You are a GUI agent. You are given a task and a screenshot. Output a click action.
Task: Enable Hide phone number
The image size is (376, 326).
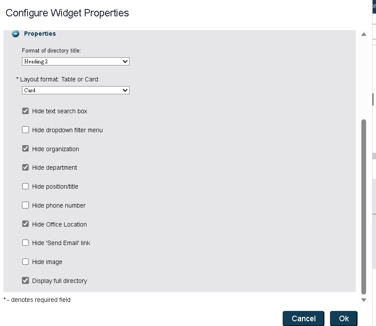click(x=25, y=205)
